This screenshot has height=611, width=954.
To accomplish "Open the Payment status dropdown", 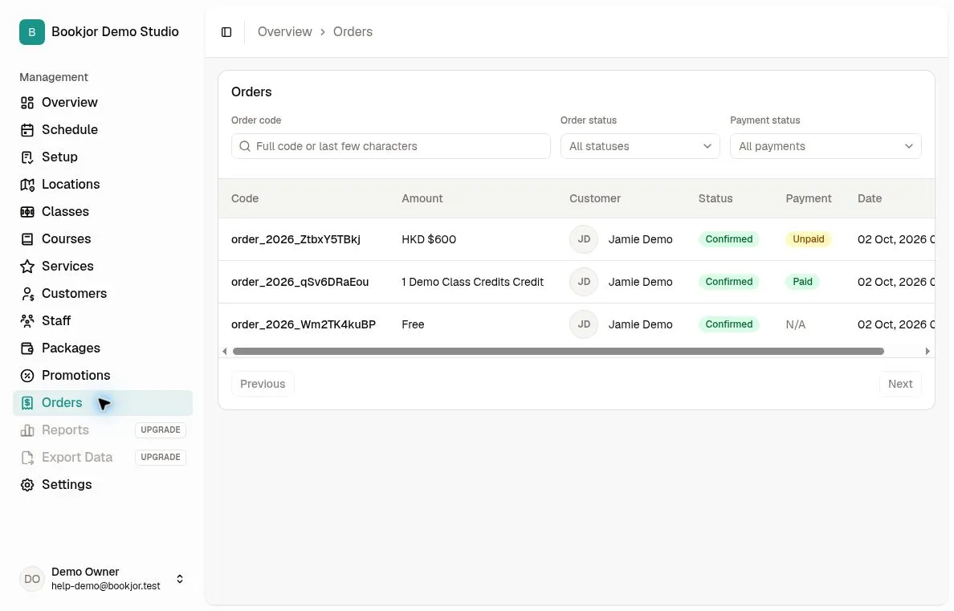I will [x=825, y=146].
